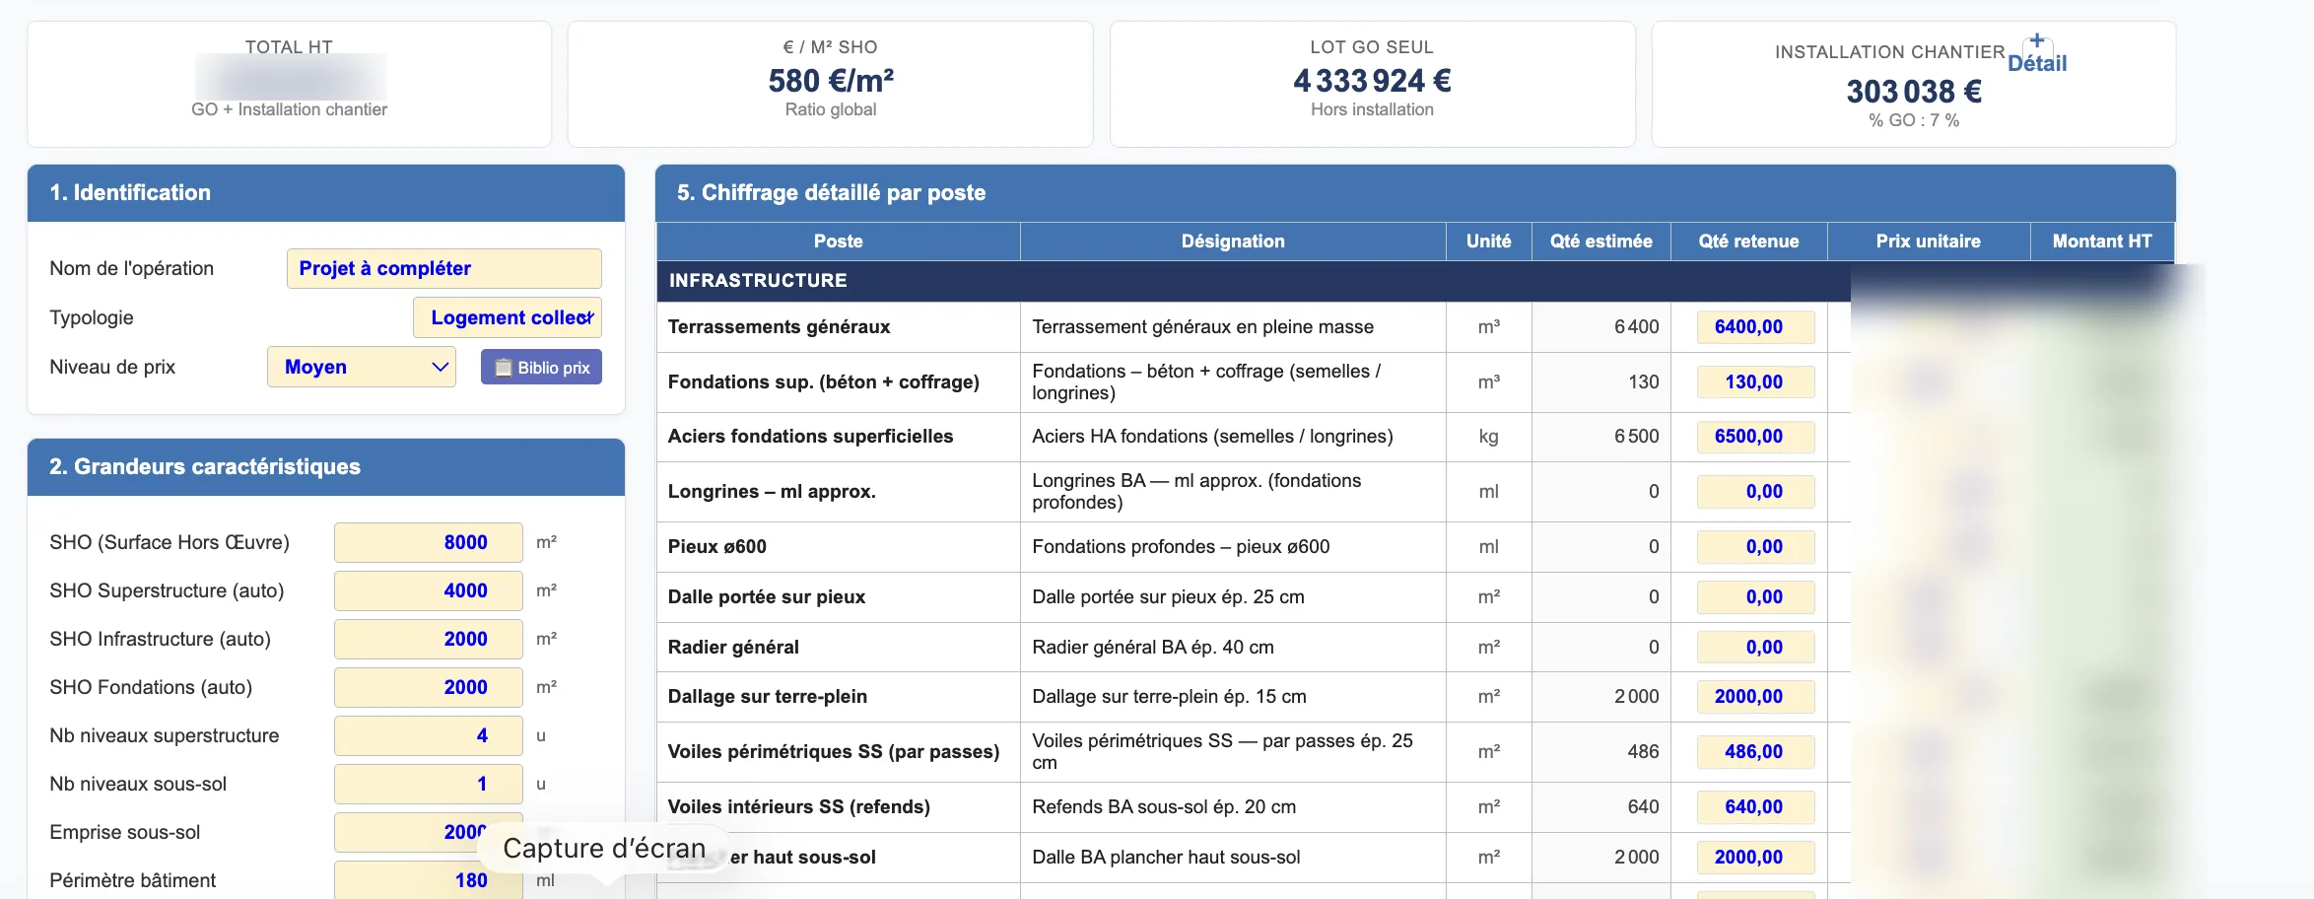
Task: Edit Qté retenue for plancher haut sous-sol
Action: (1755, 858)
